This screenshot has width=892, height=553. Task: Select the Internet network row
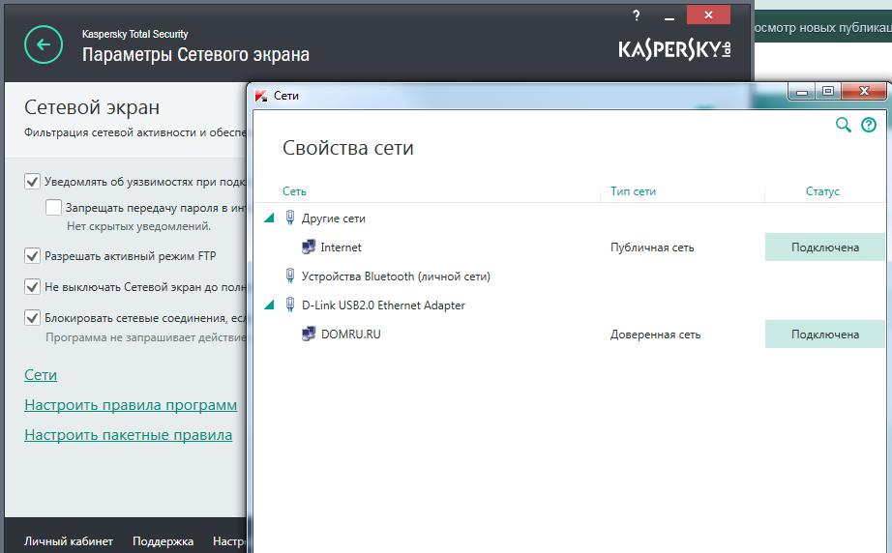coord(569,247)
